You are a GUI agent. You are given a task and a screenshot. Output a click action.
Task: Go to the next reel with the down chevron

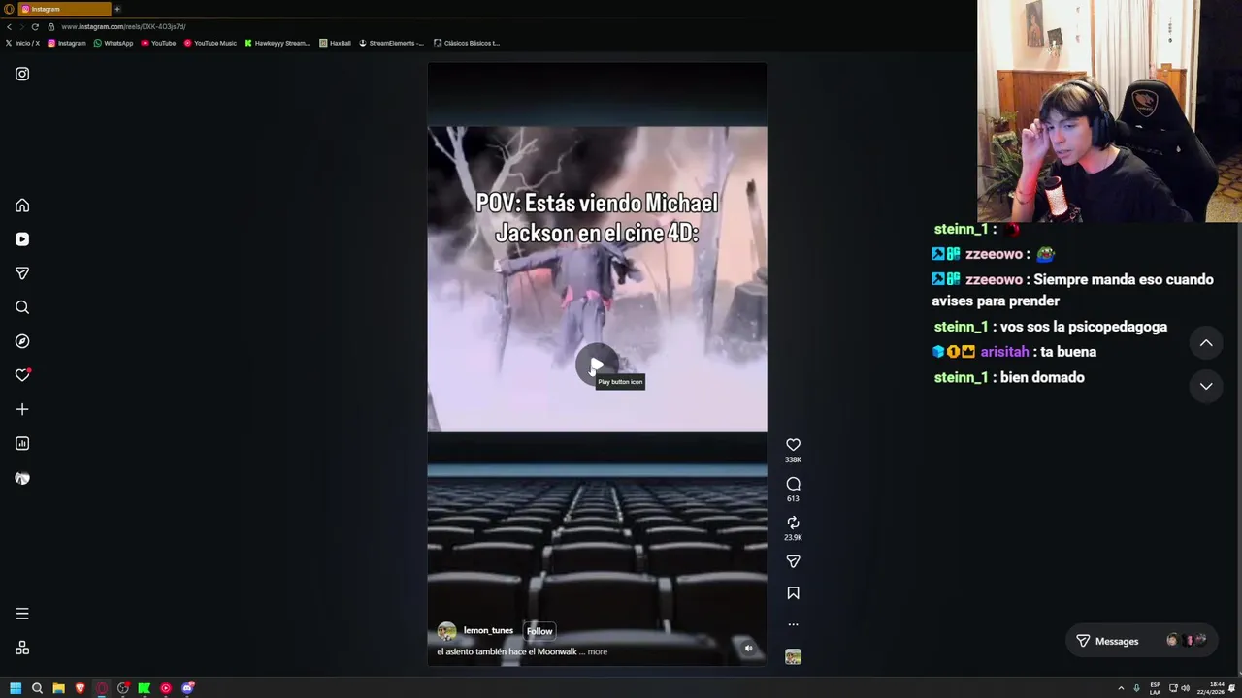pyautogui.click(x=1206, y=386)
